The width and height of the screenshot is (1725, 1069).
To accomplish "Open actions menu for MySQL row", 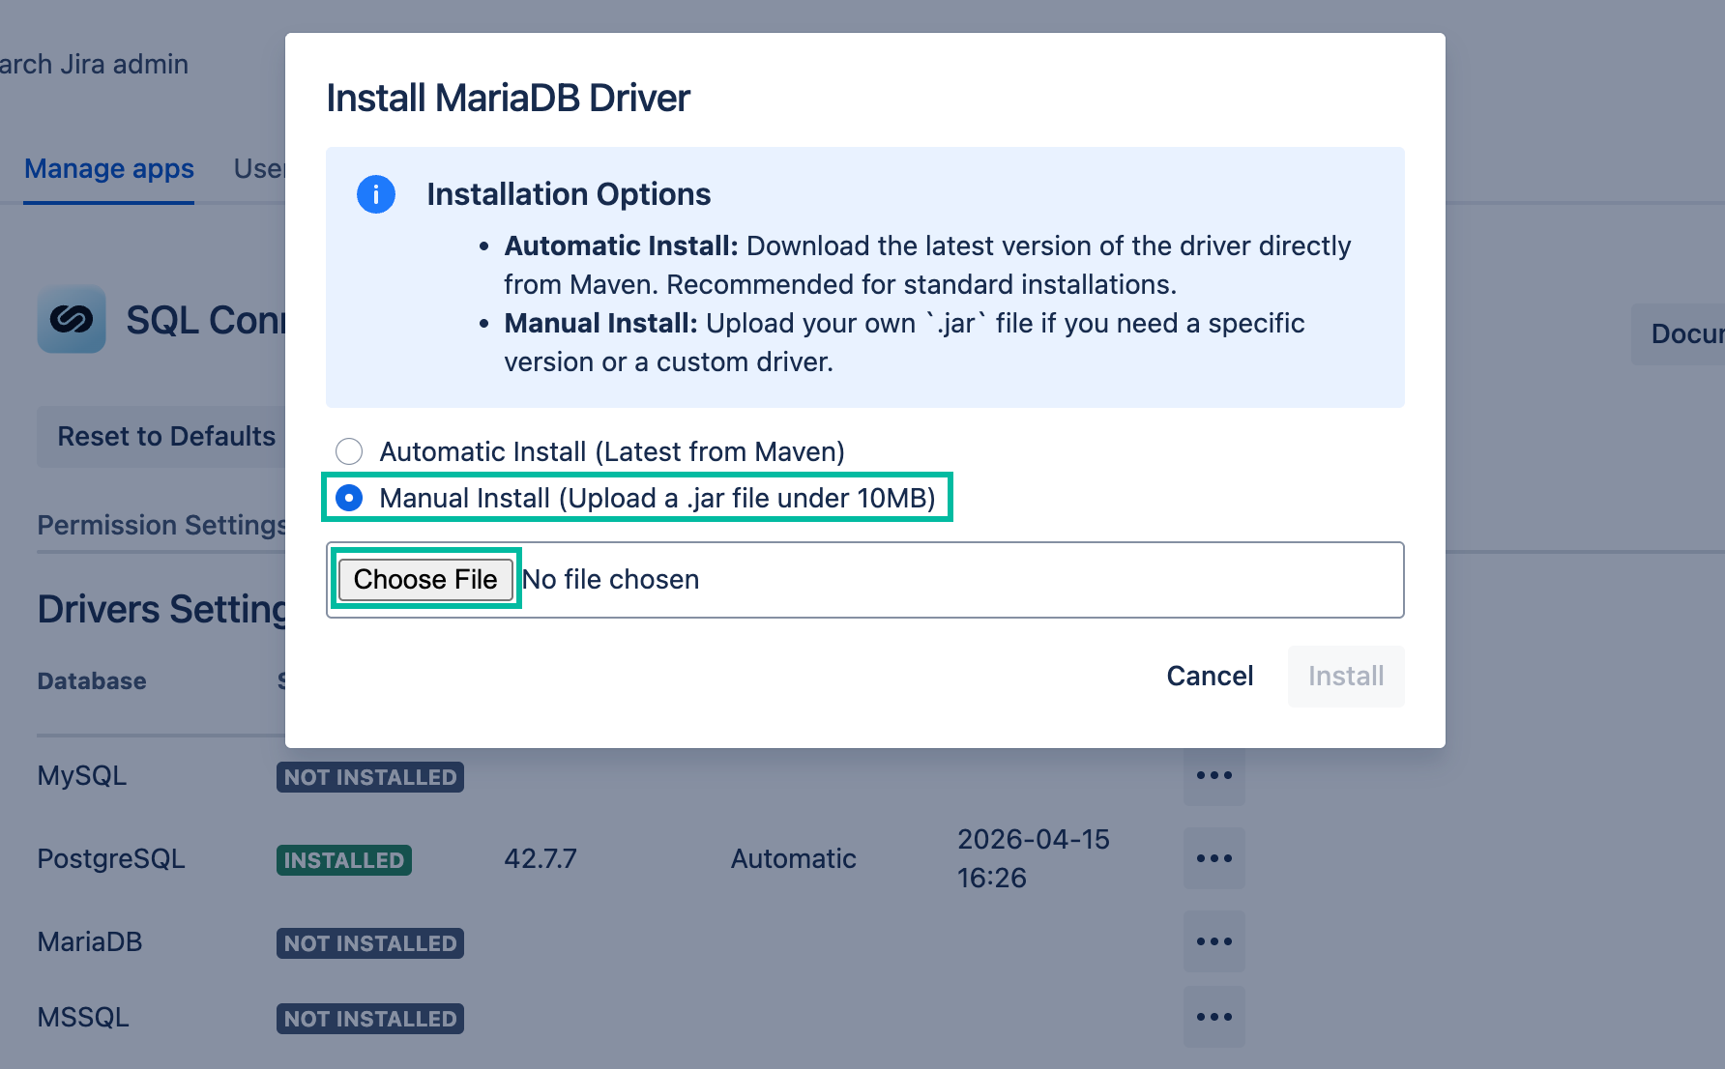I will pos(1214,775).
